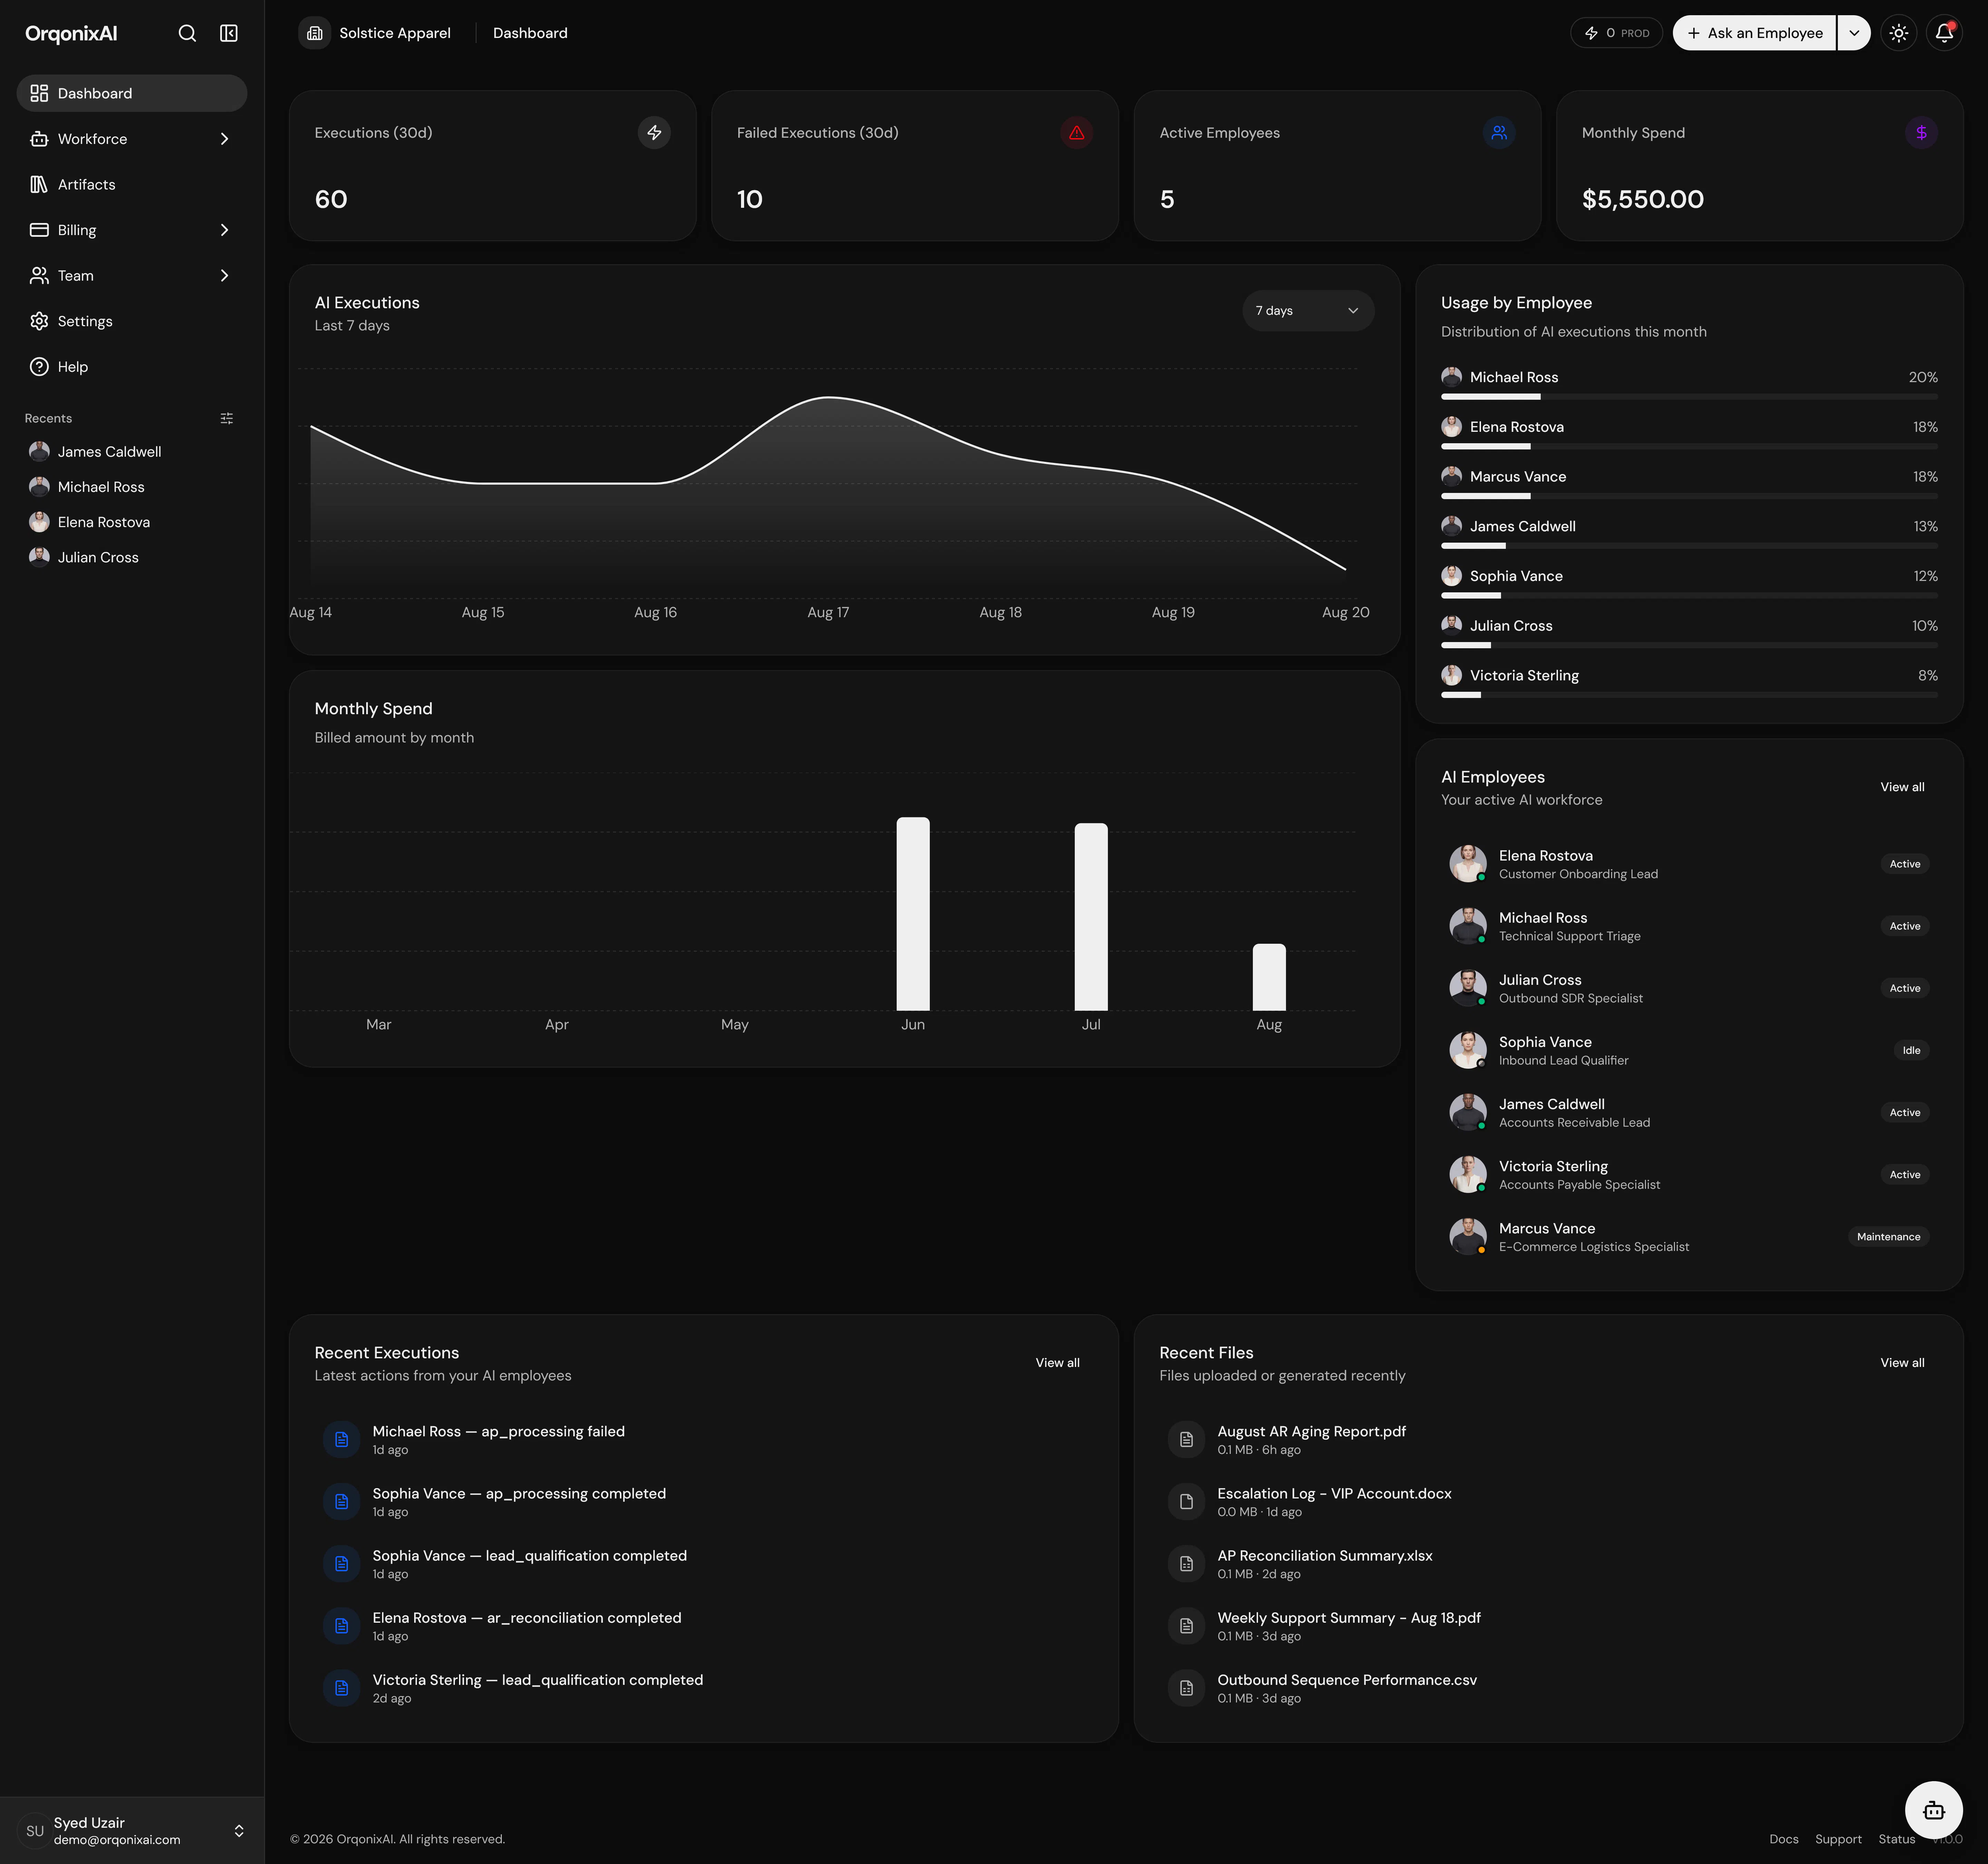Click the Ask an Employee button
This screenshot has width=1988, height=1864.
pos(1754,33)
